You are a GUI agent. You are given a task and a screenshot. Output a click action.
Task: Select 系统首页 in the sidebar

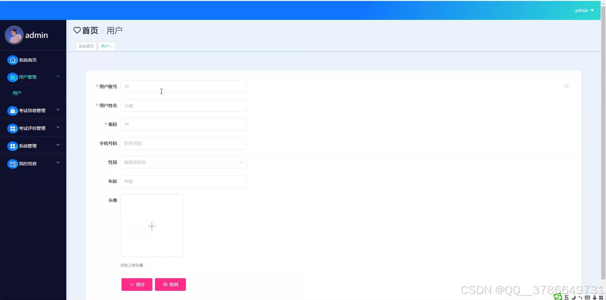(x=28, y=60)
